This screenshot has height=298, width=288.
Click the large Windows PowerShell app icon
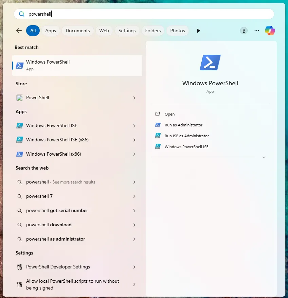[x=210, y=63]
